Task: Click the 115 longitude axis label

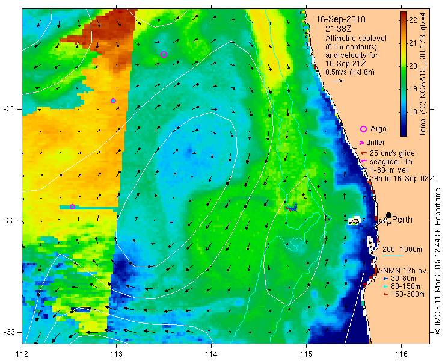Action: [x=306, y=354]
